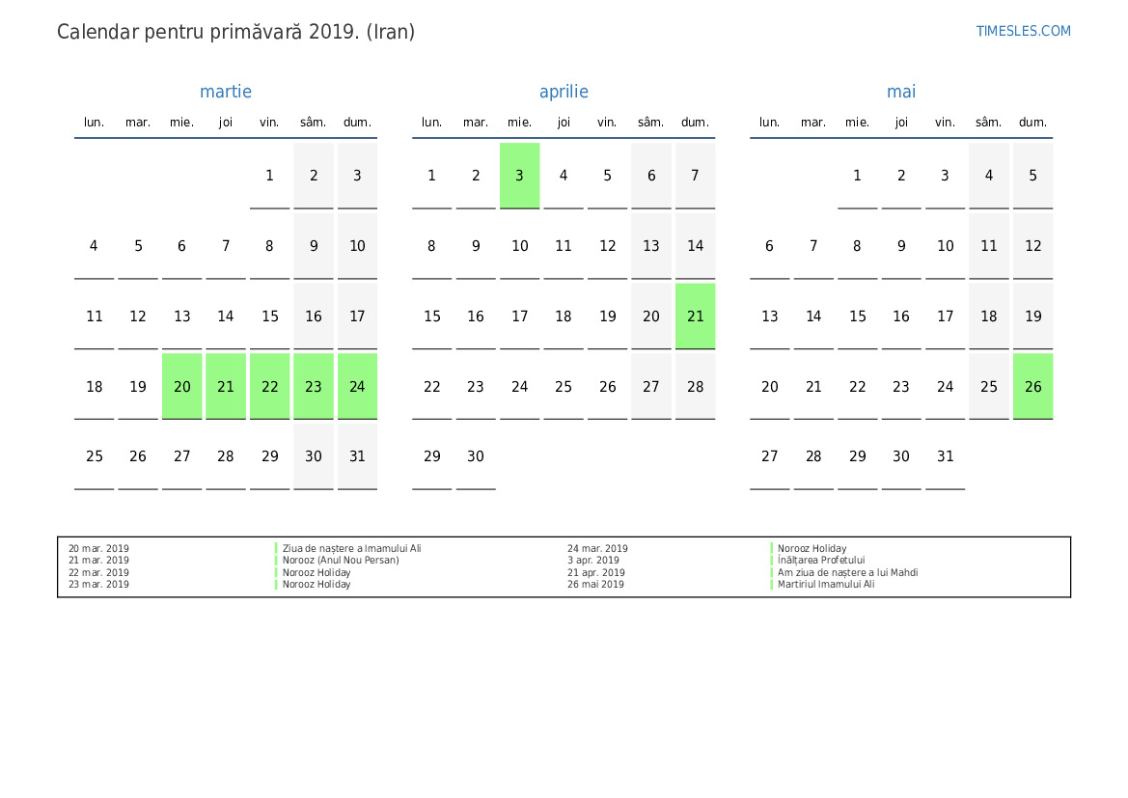Select March 31 in the calendar
Image resolution: width=1128 pixels, height=798 pixels.
[x=357, y=456]
